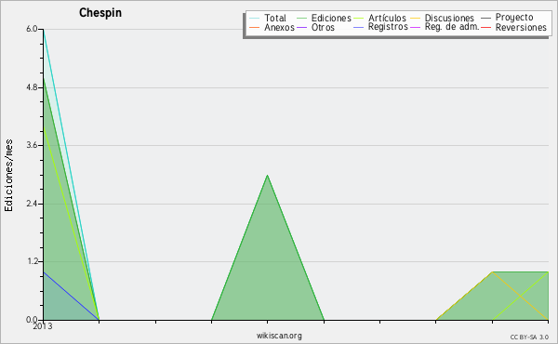The width and height of the screenshot is (558, 344).
Task: Click the Registros legend label
Action: [x=388, y=27]
